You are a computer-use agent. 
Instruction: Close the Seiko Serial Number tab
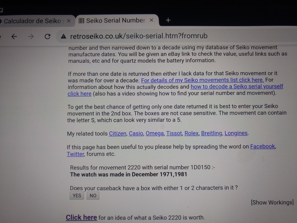coord(151,20)
